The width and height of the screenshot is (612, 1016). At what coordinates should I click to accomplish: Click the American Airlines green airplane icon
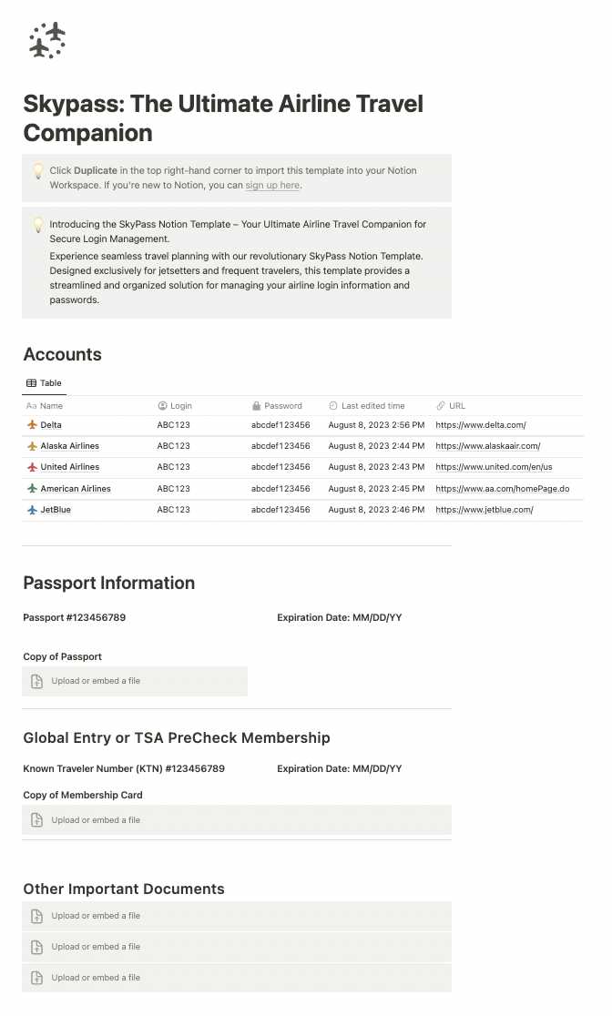point(32,489)
